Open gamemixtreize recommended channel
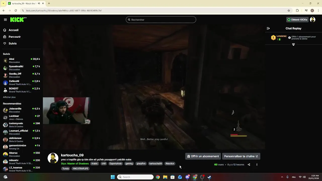Viewport: 322px width, 181px height. click(x=21, y=147)
